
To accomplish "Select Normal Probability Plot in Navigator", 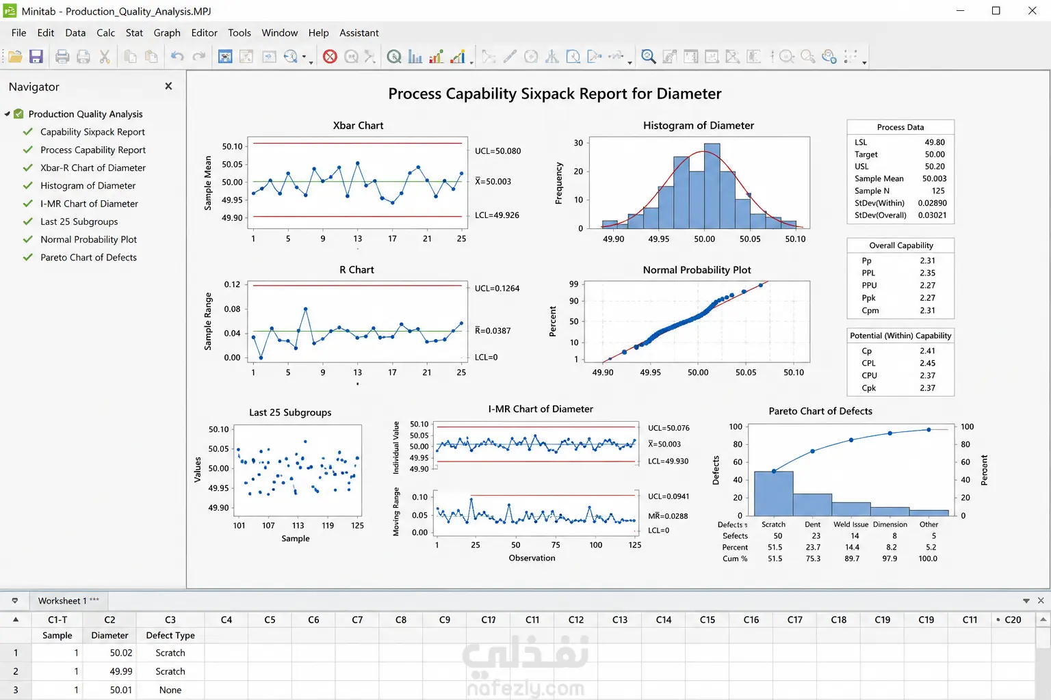I will click(x=88, y=239).
